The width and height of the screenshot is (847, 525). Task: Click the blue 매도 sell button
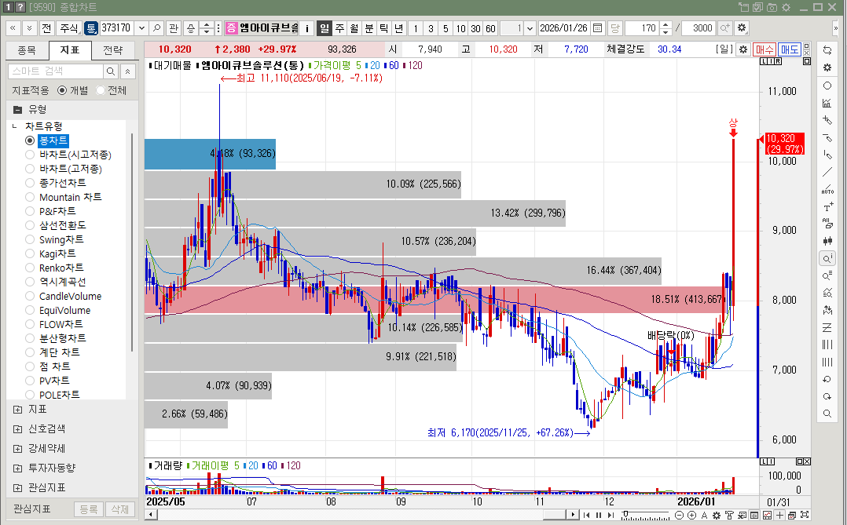789,49
